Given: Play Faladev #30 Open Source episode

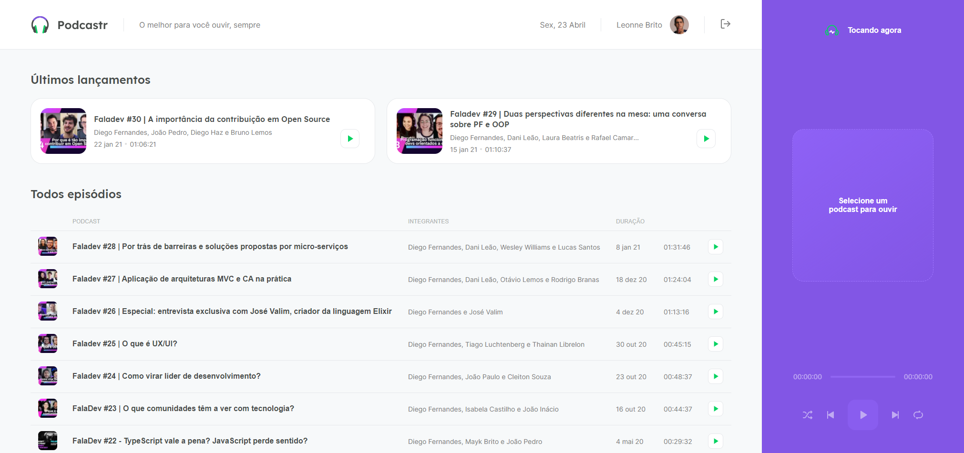Looking at the screenshot, I should [350, 139].
